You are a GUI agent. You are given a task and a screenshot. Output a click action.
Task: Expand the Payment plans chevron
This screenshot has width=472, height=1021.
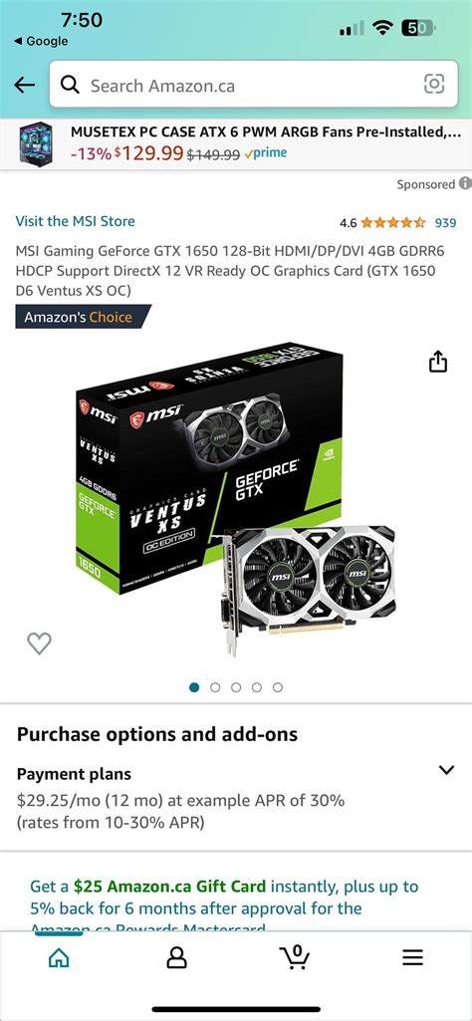tap(447, 770)
